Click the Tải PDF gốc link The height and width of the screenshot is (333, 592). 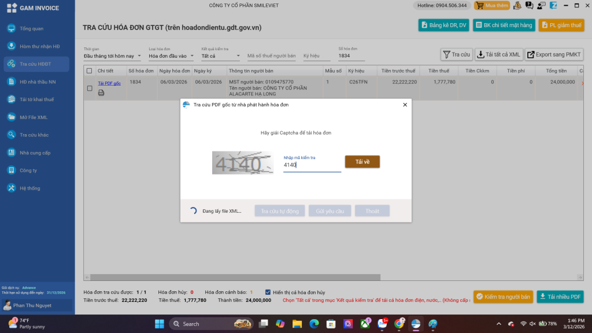click(109, 83)
